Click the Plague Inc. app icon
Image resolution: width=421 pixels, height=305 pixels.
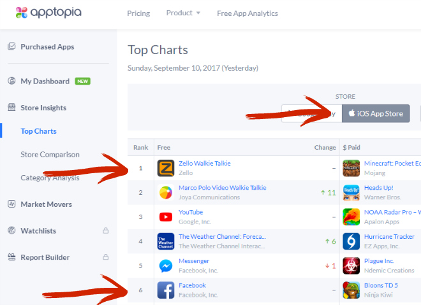tap(351, 265)
